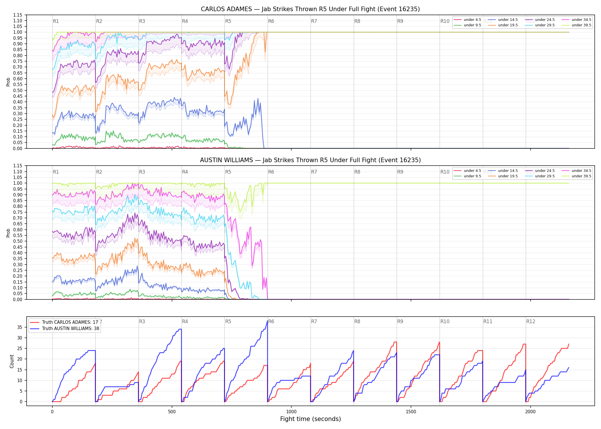Pick 'under 34.5' in Austin Williams legend
601x429 pixels.
(x=577, y=171)
